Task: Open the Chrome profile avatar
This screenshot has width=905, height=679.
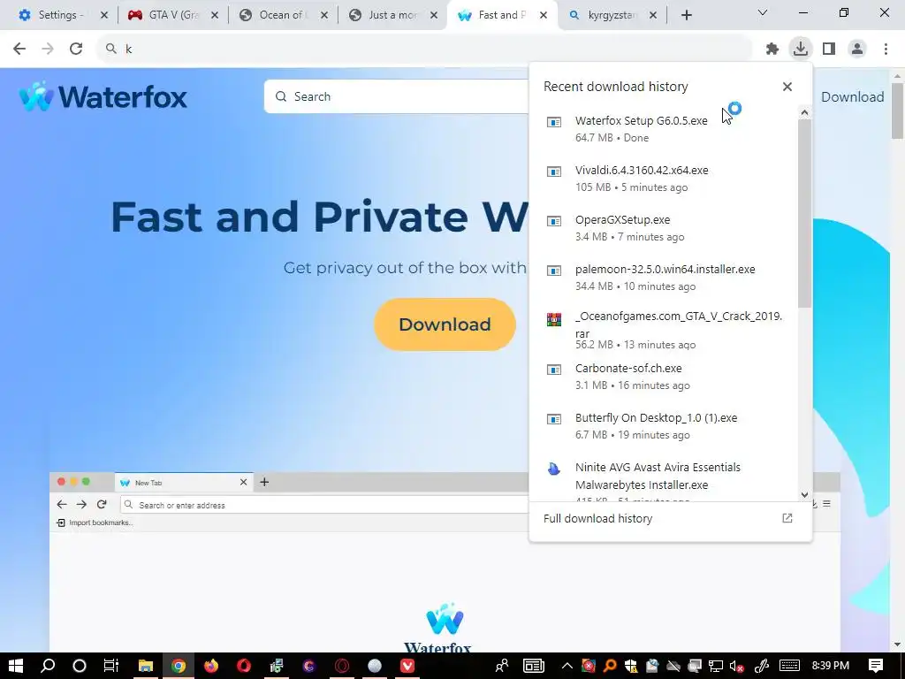Action: click(857, 49)
